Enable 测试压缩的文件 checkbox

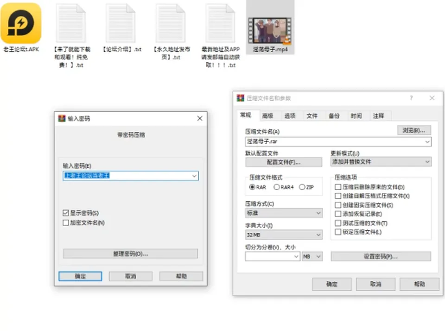(x=338, y=223)
